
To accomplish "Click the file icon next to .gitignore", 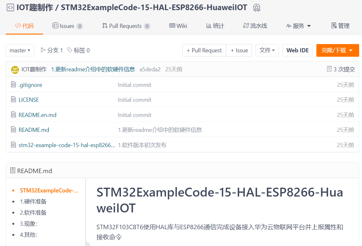I will [14, 85].
